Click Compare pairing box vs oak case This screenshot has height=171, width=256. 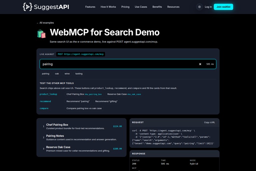[84, 109]
